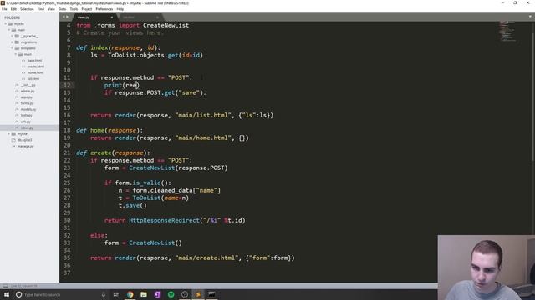535x300 pixels.
Task: Close the views.py tab
Action: pos(111,17)
